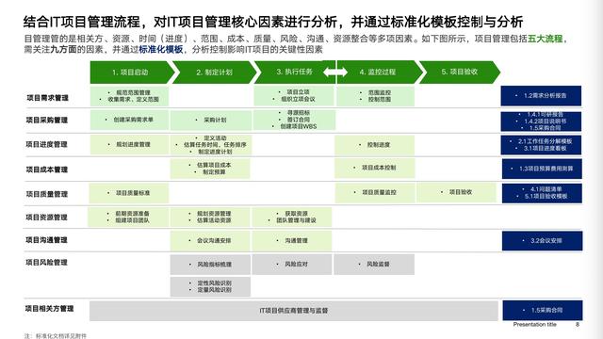
Task: Click the double-headed arrow between stages 3 and 4
Action: (335, 72)
